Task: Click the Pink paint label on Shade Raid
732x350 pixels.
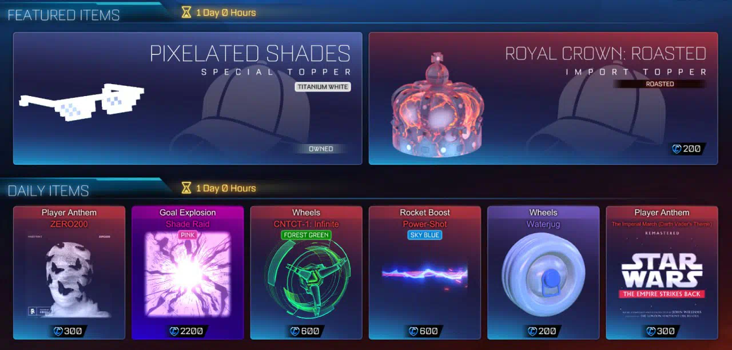Action: [x=188, y=235]
